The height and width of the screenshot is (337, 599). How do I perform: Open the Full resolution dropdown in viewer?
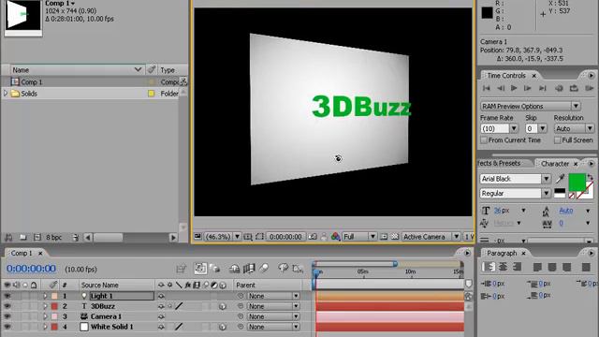(x=359, y=237)
